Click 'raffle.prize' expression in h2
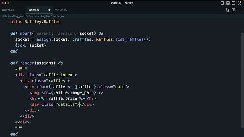244x137 pixels. point(63,98)
